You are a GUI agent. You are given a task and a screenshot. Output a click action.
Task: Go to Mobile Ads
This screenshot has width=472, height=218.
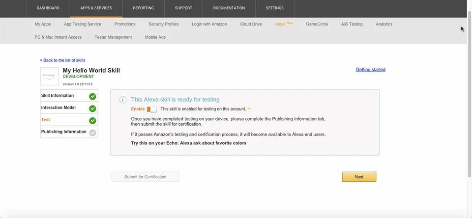155,37
